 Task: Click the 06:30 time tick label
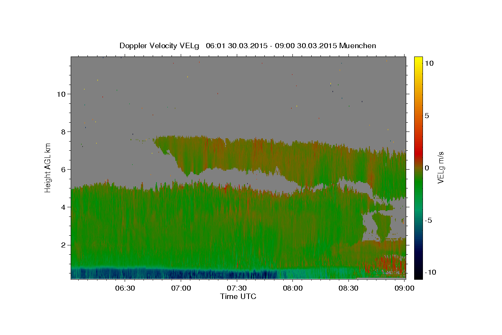(125, 288)
